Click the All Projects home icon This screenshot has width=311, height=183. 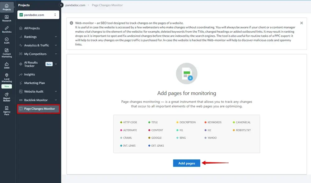pos(21,28)
